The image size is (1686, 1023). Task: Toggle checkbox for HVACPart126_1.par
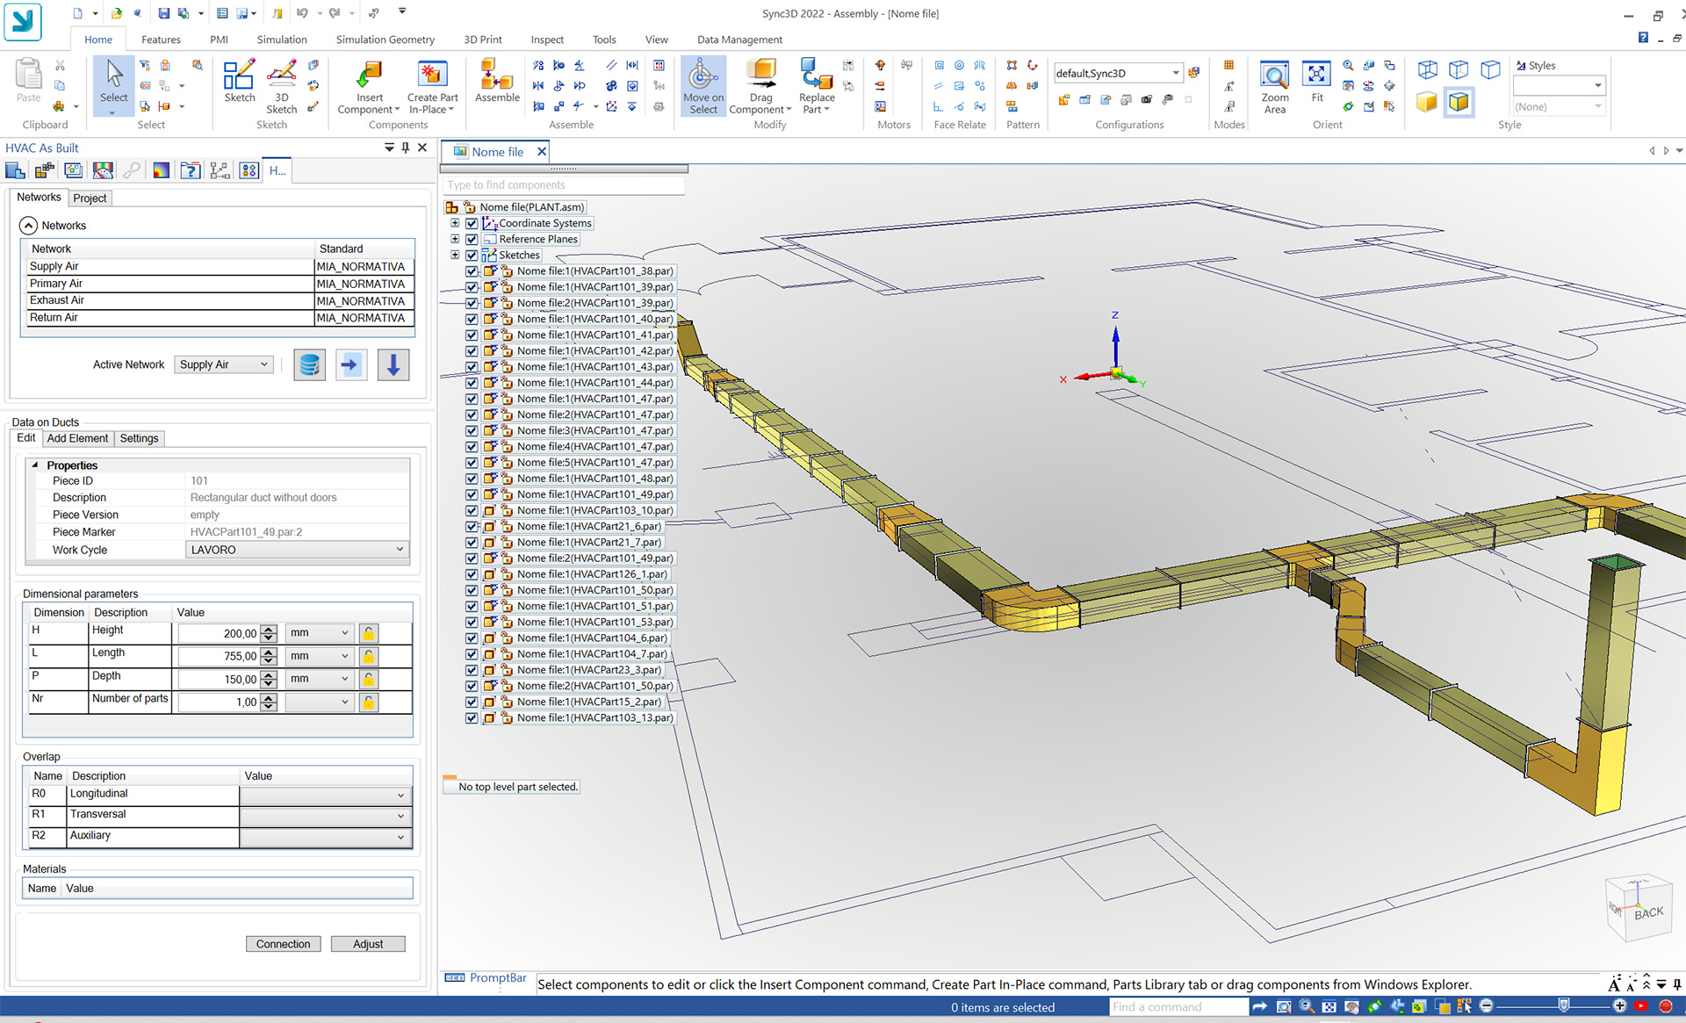click(472, 574)
